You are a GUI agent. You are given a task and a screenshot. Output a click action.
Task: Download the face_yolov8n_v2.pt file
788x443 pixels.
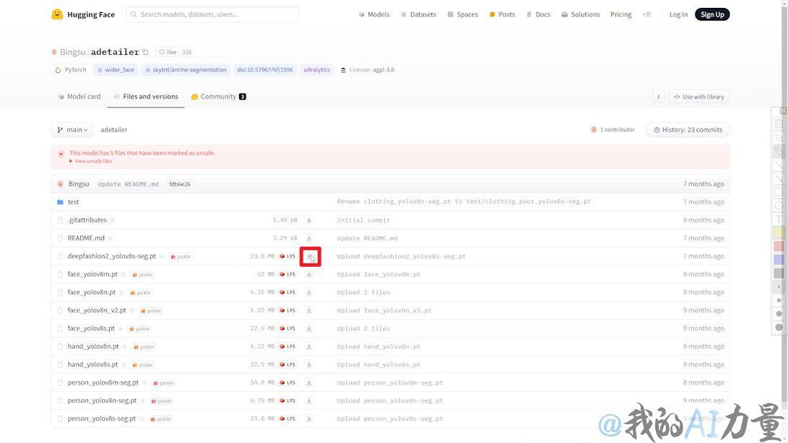pos(309,310)
